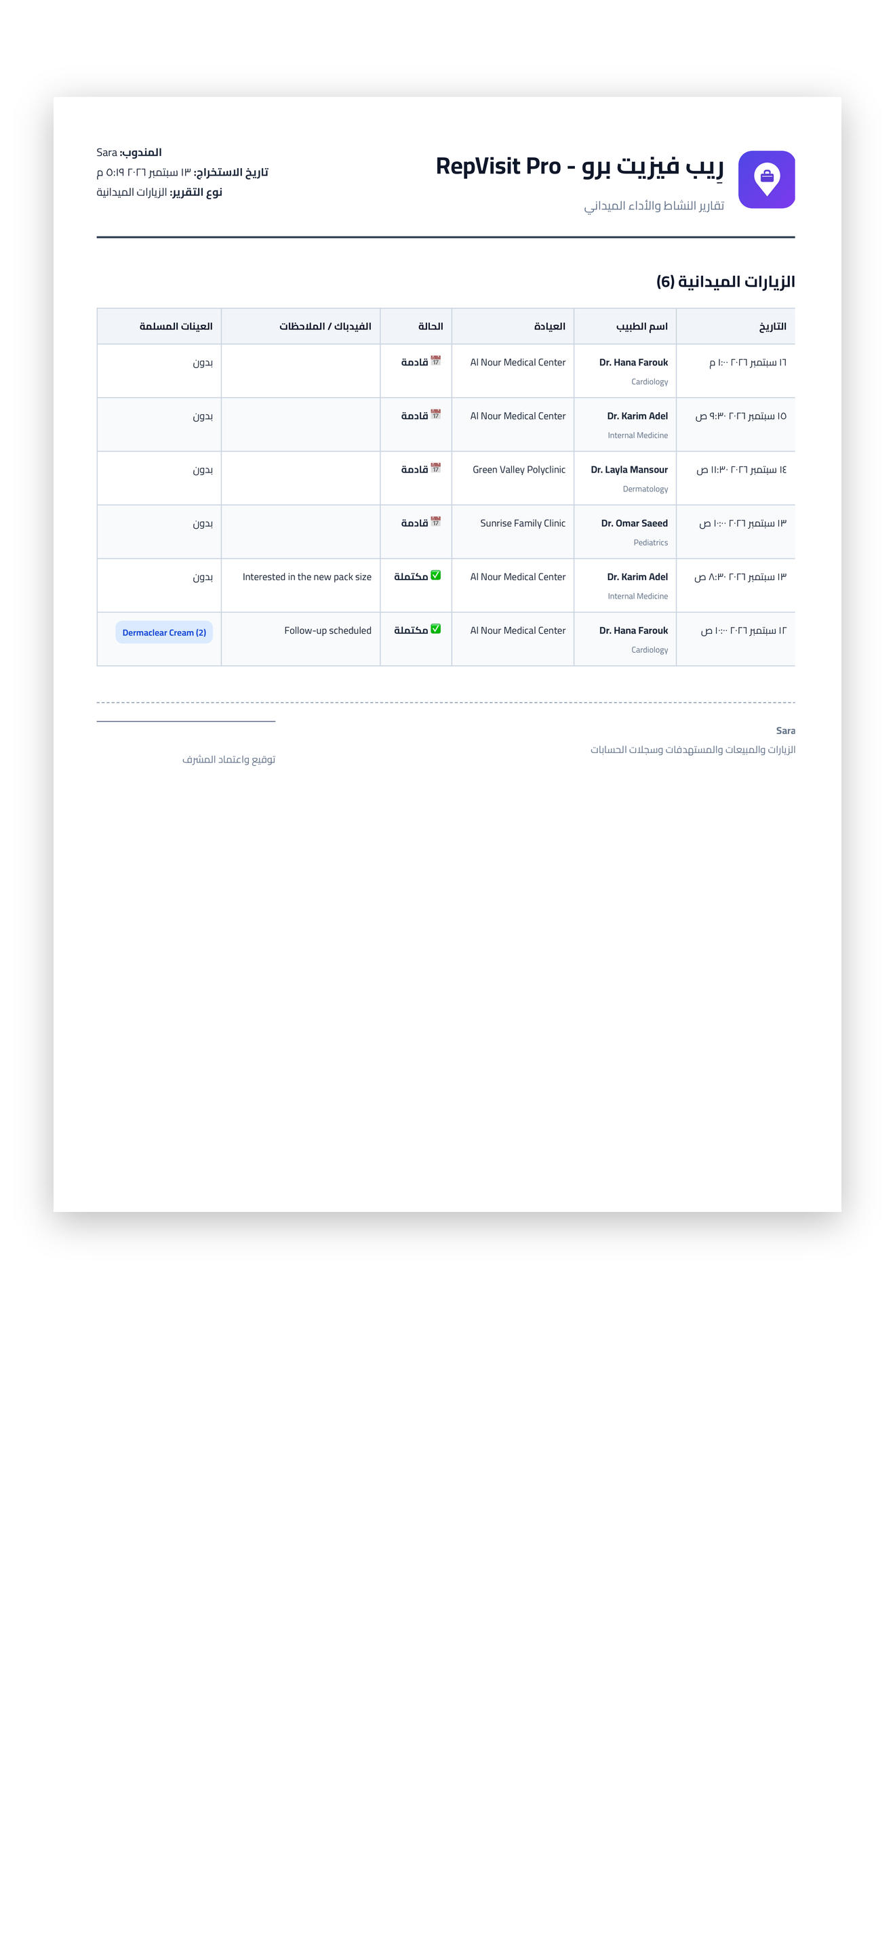895x1944 pixels.
Task: Click the Sara name in the footer
Action: 786,731
